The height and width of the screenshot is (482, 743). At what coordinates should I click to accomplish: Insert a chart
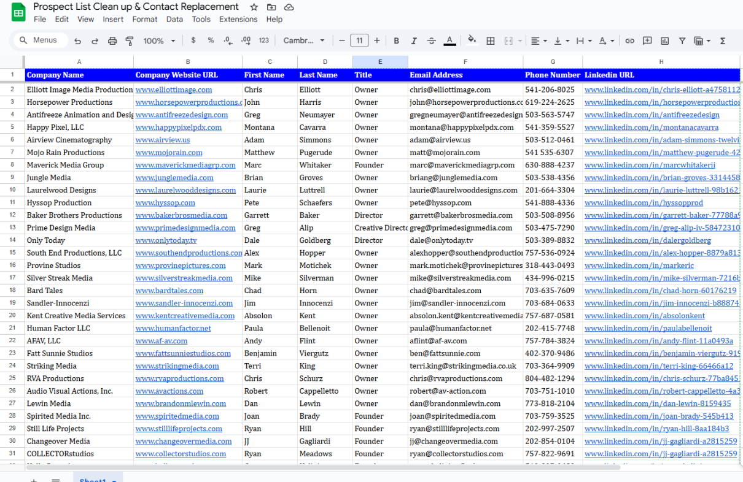(x=665, y=41)
